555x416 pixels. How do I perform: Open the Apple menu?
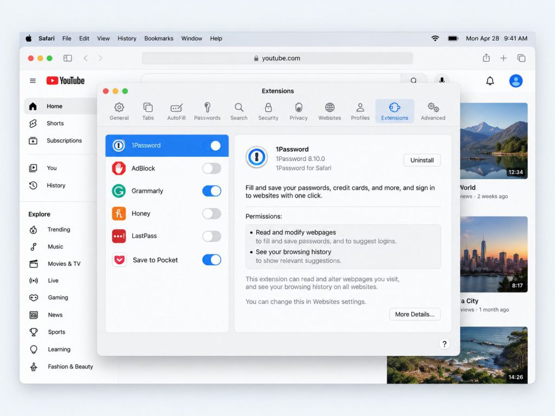tap(29, 38)
